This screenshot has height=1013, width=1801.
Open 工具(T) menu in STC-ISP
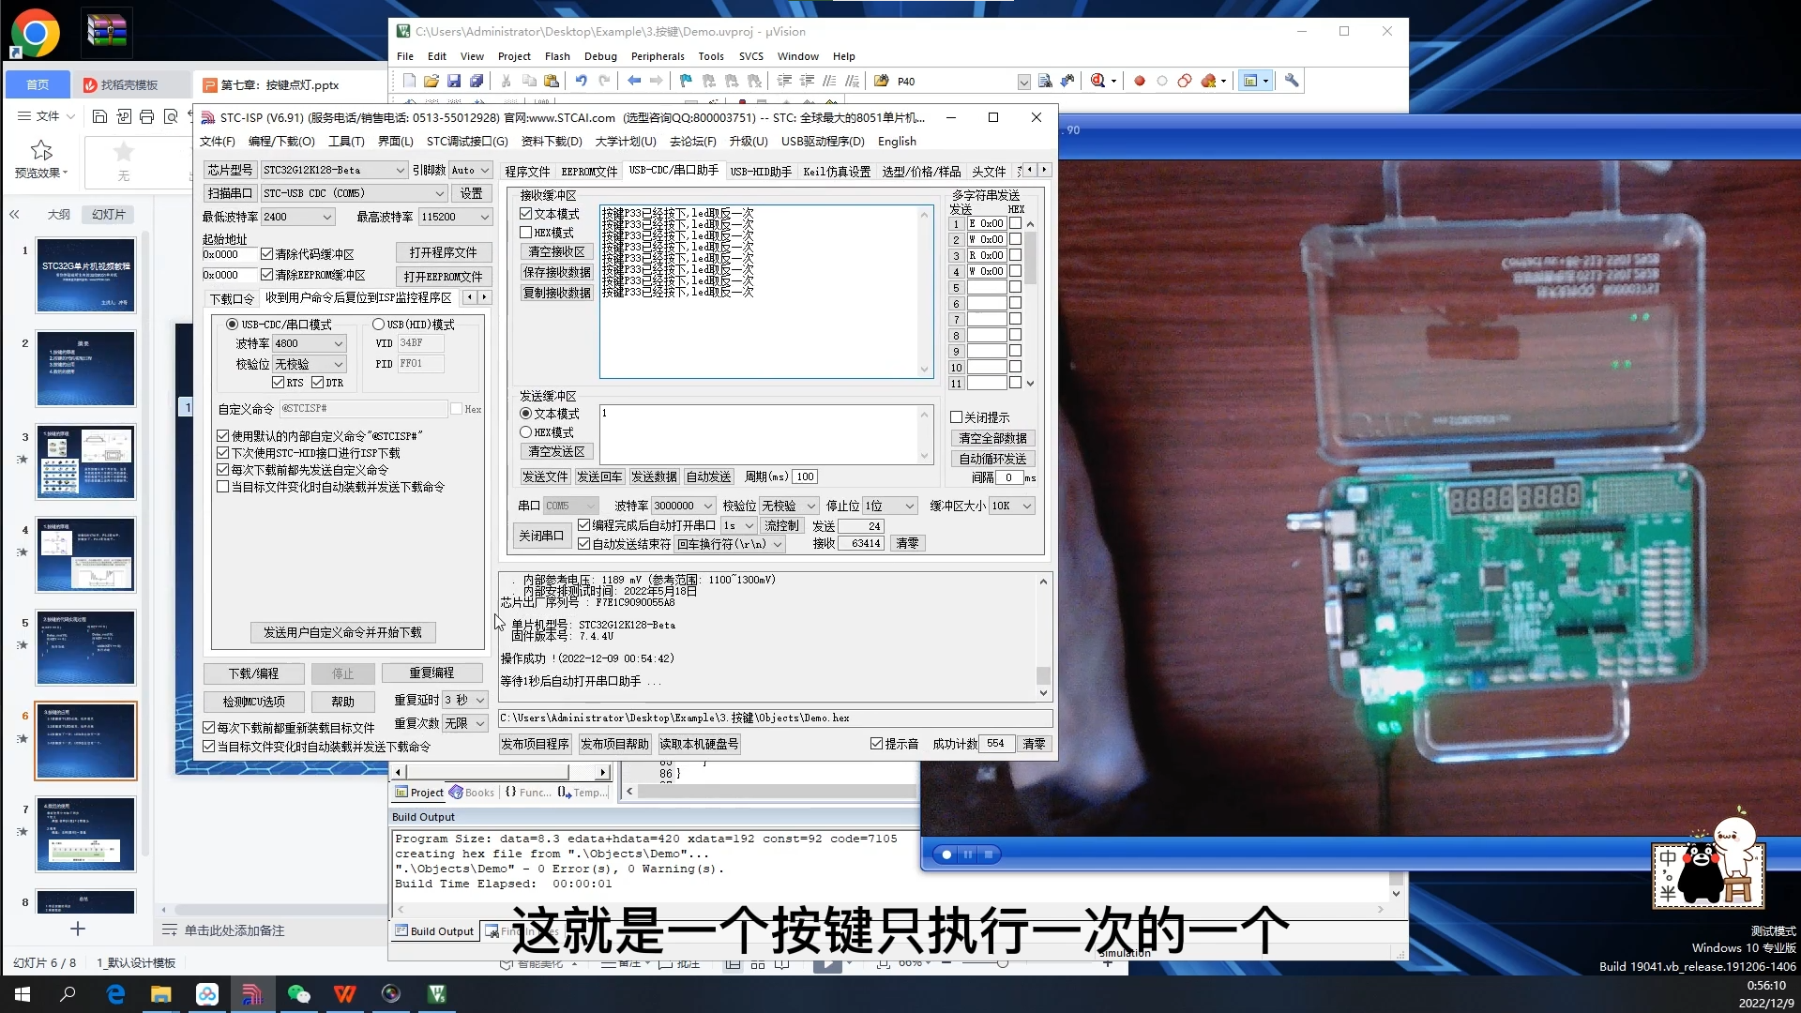point(346,142)
